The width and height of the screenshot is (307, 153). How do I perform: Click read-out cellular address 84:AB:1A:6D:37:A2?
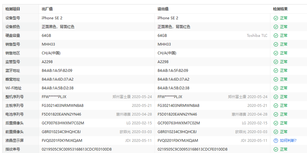[174, 80]
